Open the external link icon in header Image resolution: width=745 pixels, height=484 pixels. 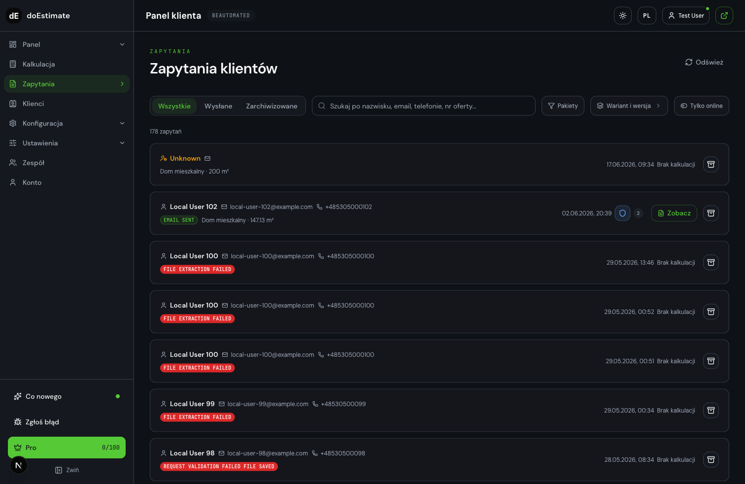724,16
